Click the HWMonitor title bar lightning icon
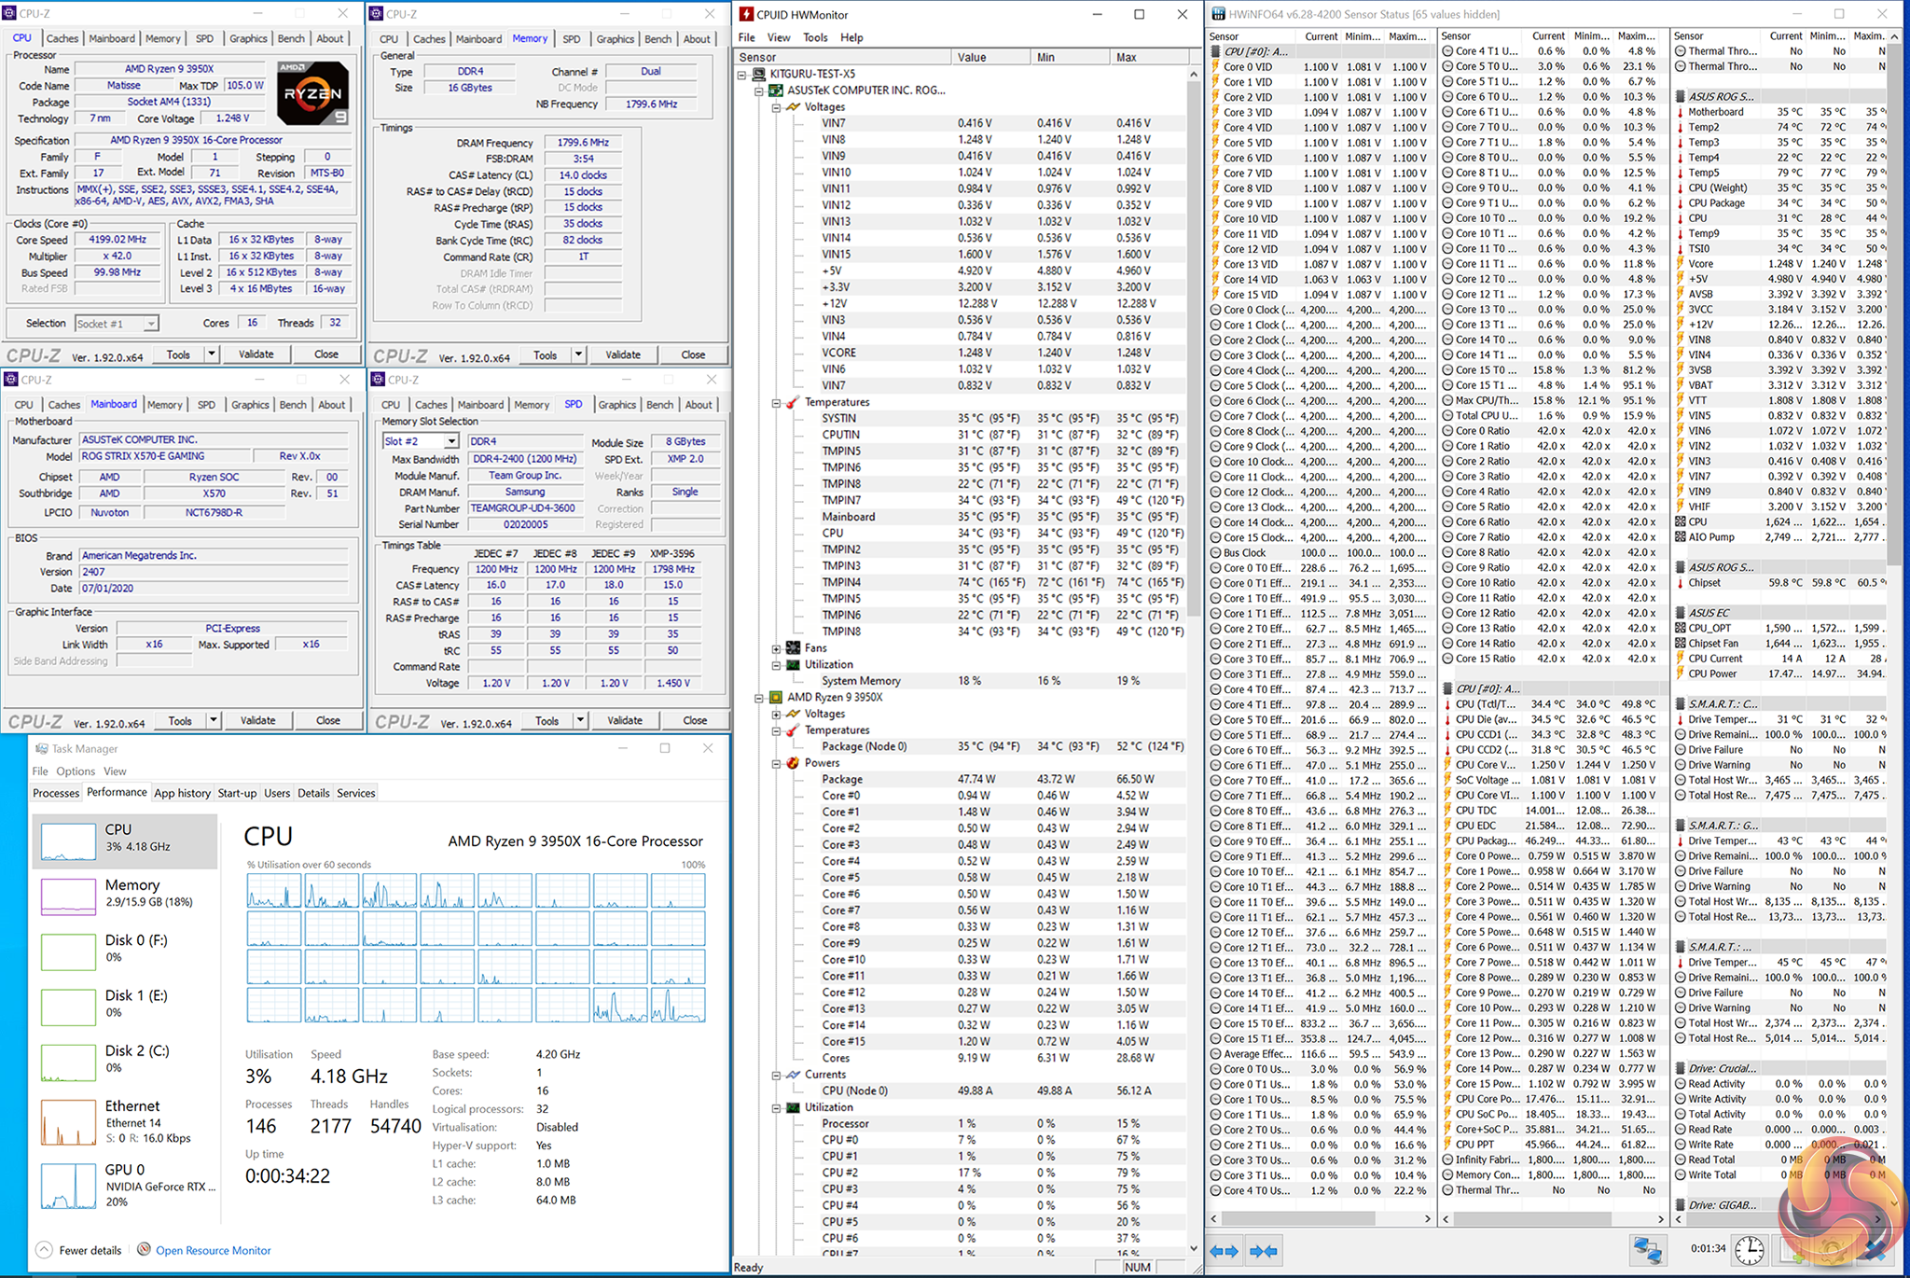 (x=746, y=14)
